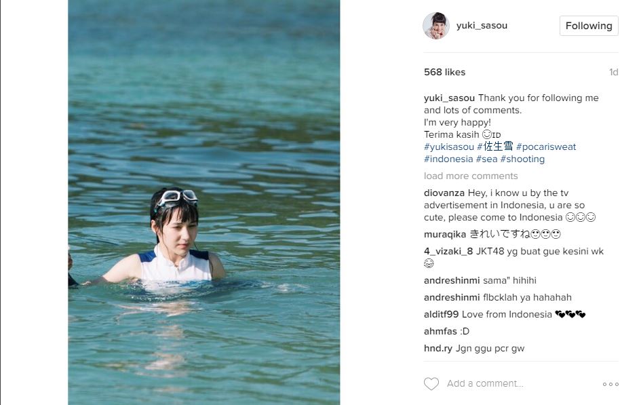
Task: View the 568 likes list
Action: pyautogui.click(x=445, y=72)
